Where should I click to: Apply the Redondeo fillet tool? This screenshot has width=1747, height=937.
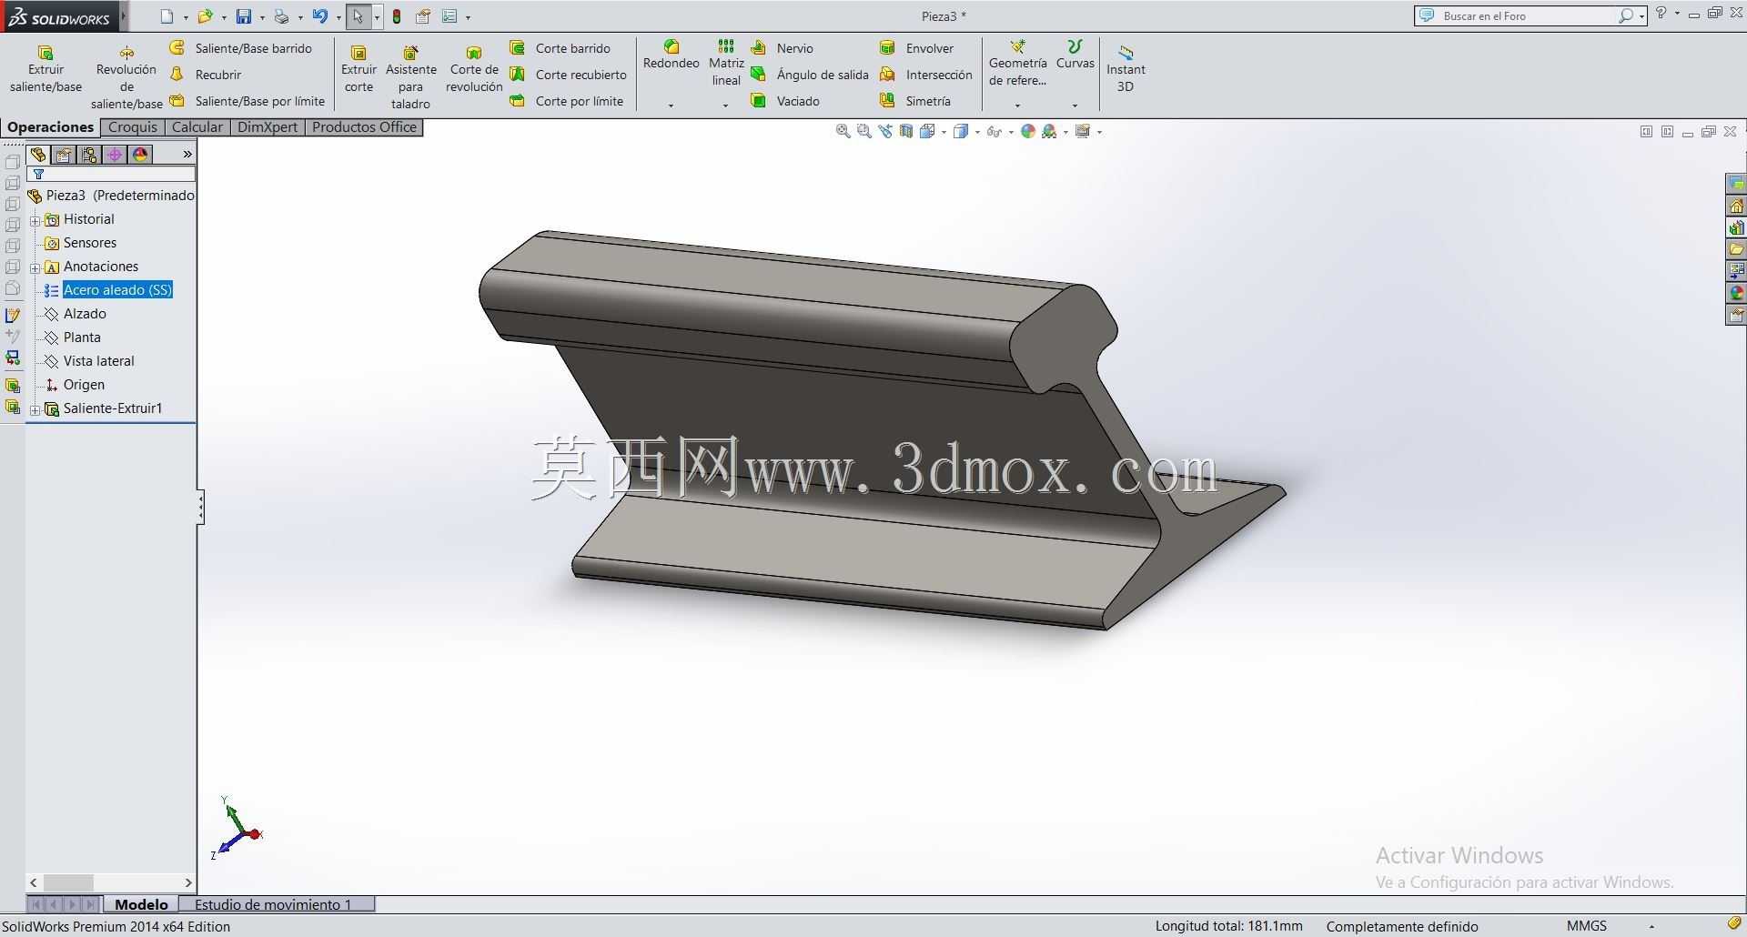pyautogui.click(x=671, y=55)
